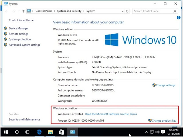The image size is (183, 137).
Task: Click the volume speaker tray icon
Action: point(157,132)
